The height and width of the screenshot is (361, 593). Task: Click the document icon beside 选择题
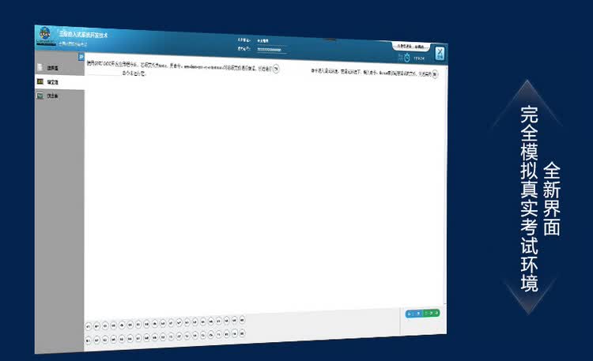[x=40, y=67]
